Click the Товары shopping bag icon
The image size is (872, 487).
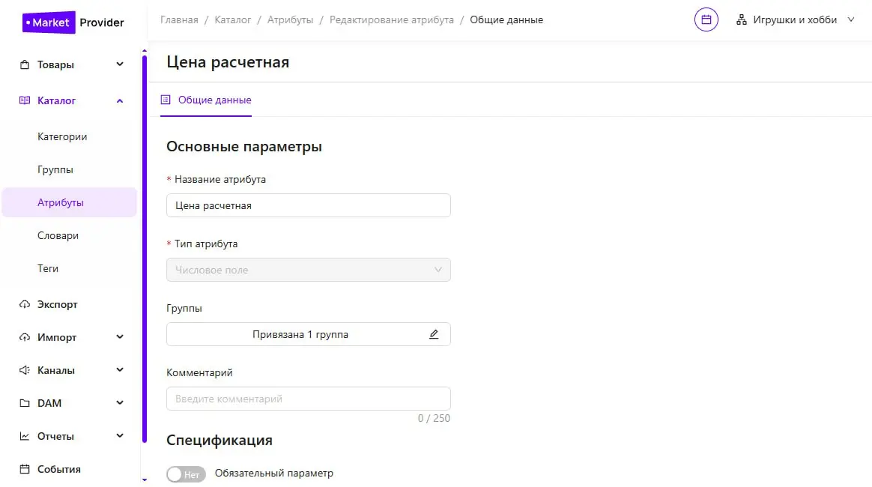tap(25, 64)
